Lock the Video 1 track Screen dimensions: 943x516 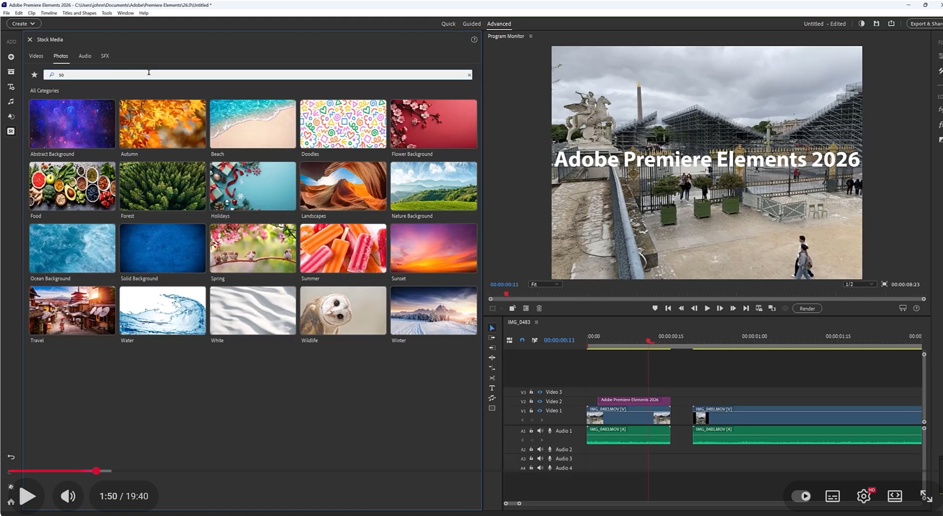pos(531,411)
